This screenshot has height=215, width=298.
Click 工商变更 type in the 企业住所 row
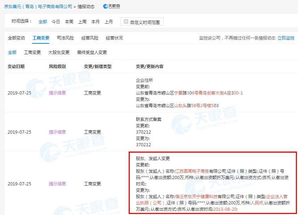pos(93,93)
